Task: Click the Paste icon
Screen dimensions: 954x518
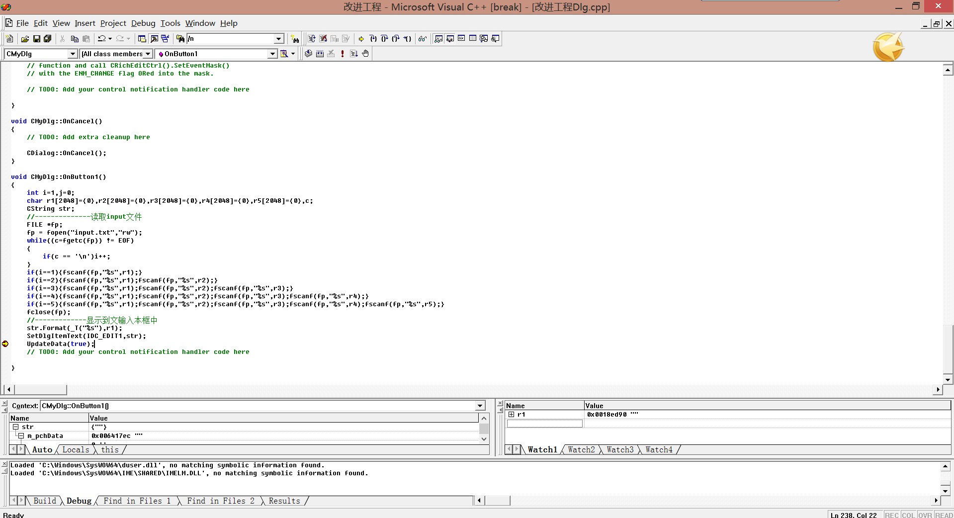Action: 86,39
